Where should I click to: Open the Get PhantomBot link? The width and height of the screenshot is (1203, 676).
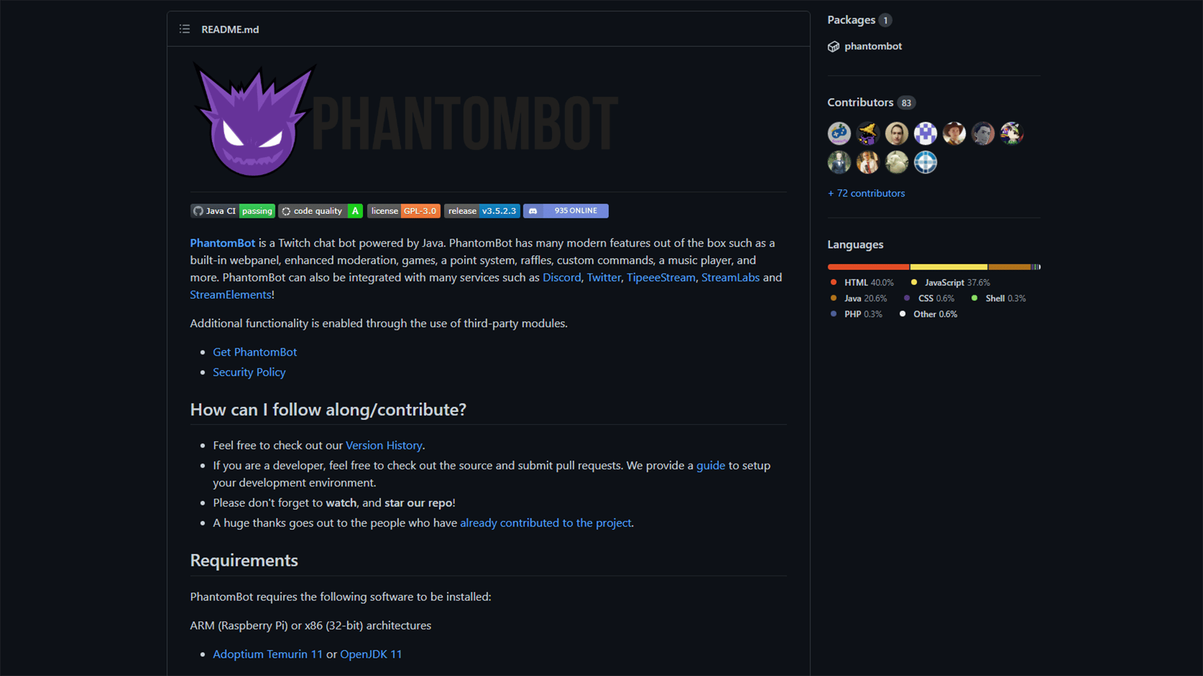pos(255,352)
